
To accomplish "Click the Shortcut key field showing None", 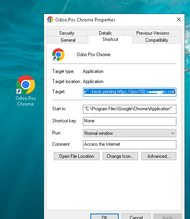I will point(130,121).
